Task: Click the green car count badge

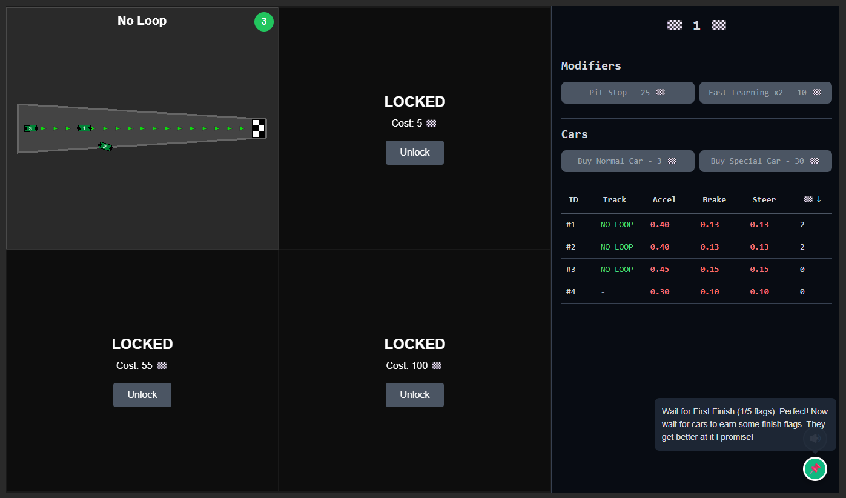Action: click(x=263, y=22)
